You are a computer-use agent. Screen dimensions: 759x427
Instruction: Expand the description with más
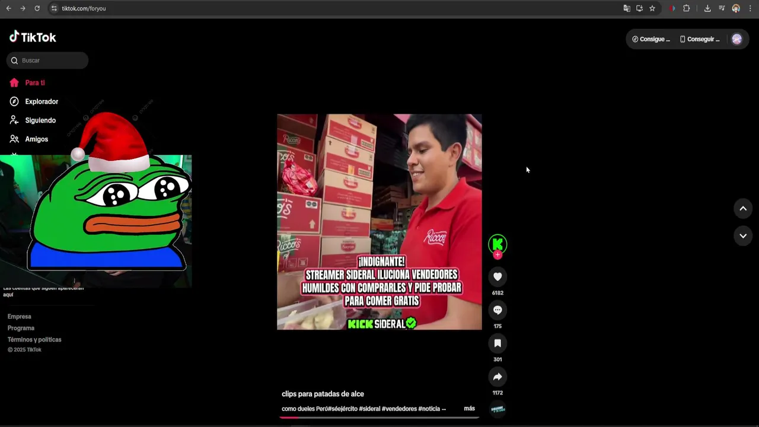(x=469, y=409)
